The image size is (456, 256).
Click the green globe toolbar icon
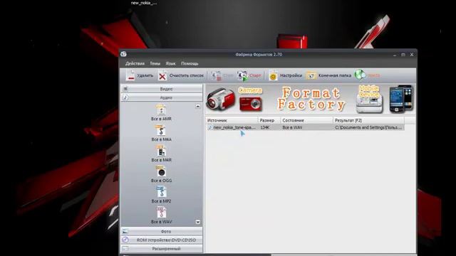[x=360, y=75]
